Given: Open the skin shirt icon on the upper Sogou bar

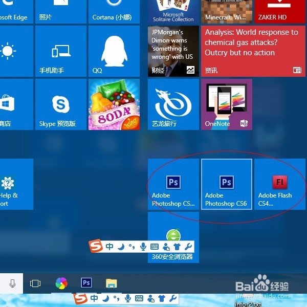Looking at the screenshot, I should point(177,247).
